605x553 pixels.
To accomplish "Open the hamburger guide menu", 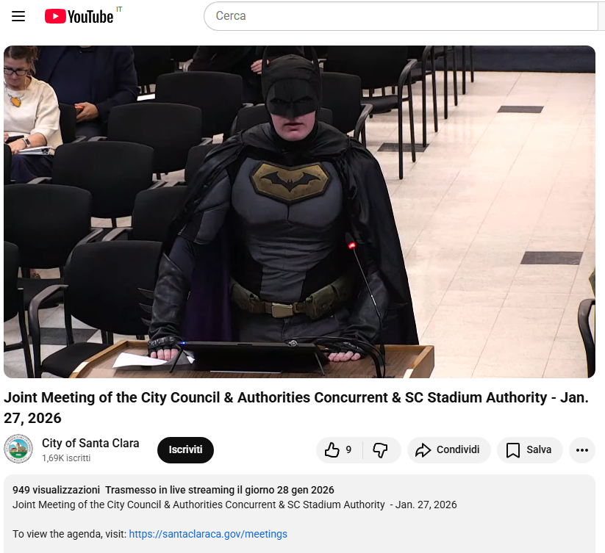I will click(18, 16).
